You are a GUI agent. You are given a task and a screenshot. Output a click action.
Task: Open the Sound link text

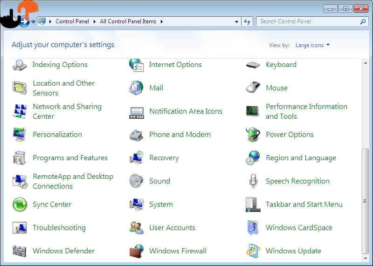pyautogui.click(x=159, y=181)
